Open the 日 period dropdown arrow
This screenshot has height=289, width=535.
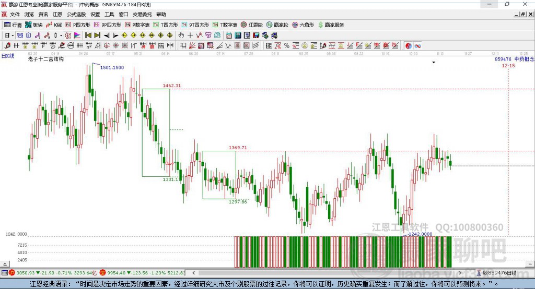(13, 35)
